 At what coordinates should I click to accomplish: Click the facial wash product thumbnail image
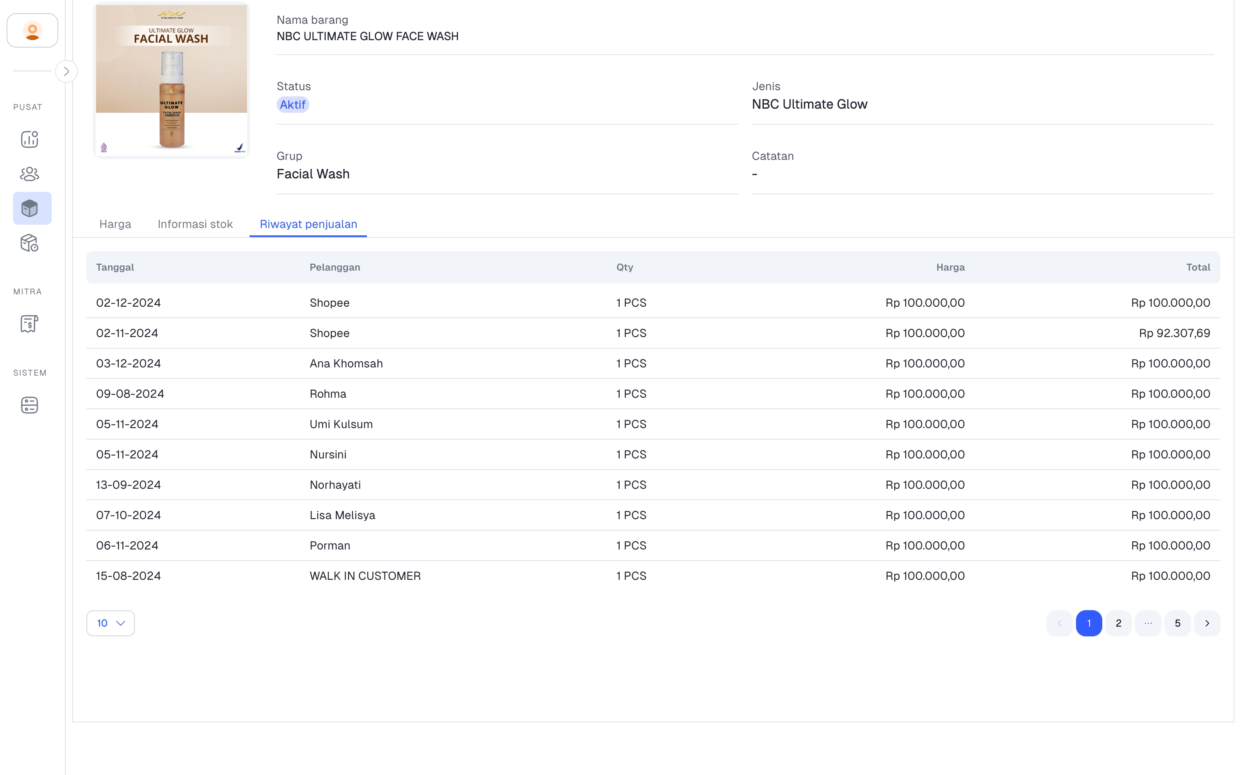pos(172,80)
